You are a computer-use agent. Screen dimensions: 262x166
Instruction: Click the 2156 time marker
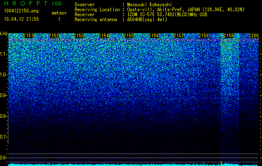coord(154,36)
